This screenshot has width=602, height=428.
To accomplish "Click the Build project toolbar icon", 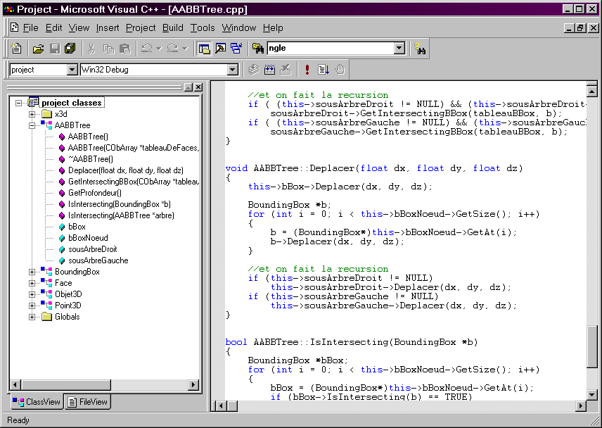I will coord(269,70).
